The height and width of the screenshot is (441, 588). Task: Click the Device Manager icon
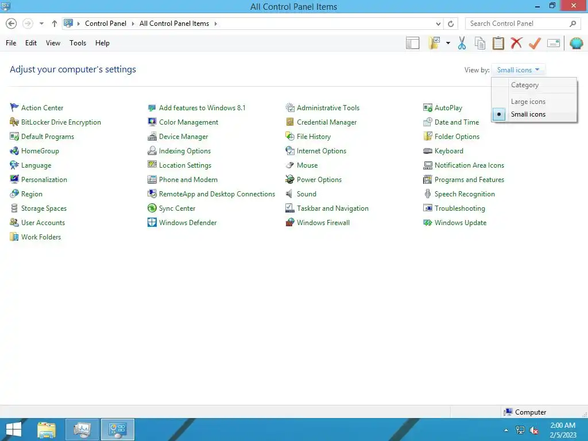click(x=152, y=137)
